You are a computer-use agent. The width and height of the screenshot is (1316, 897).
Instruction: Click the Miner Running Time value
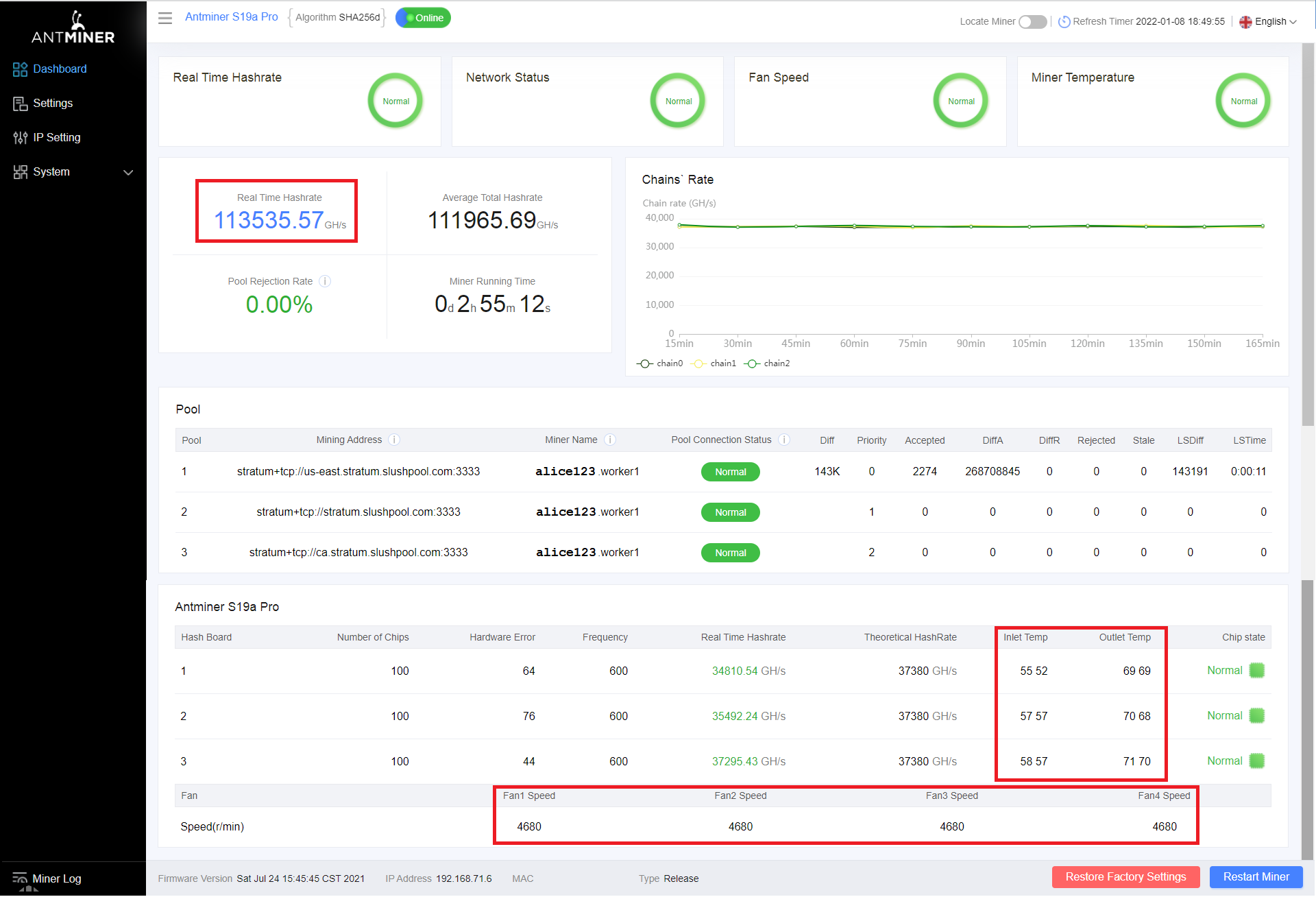(492, 304)
